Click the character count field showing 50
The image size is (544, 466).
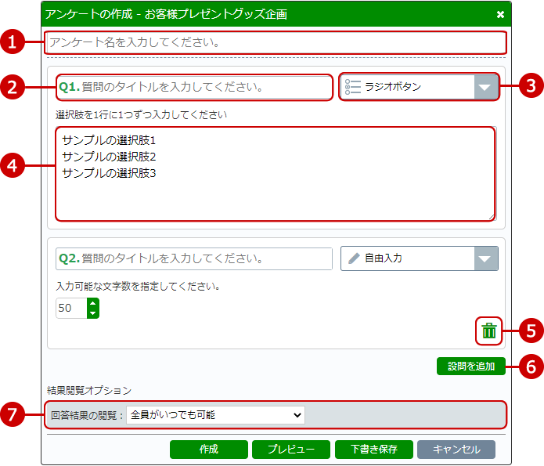71,308
